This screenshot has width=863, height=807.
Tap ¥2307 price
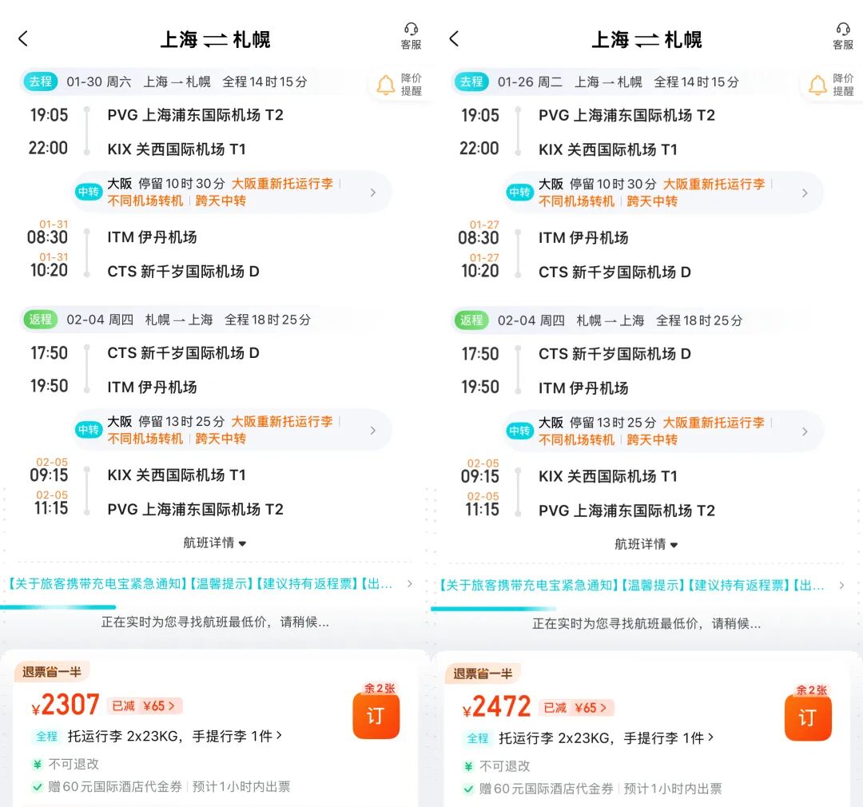tap(66, 705)
